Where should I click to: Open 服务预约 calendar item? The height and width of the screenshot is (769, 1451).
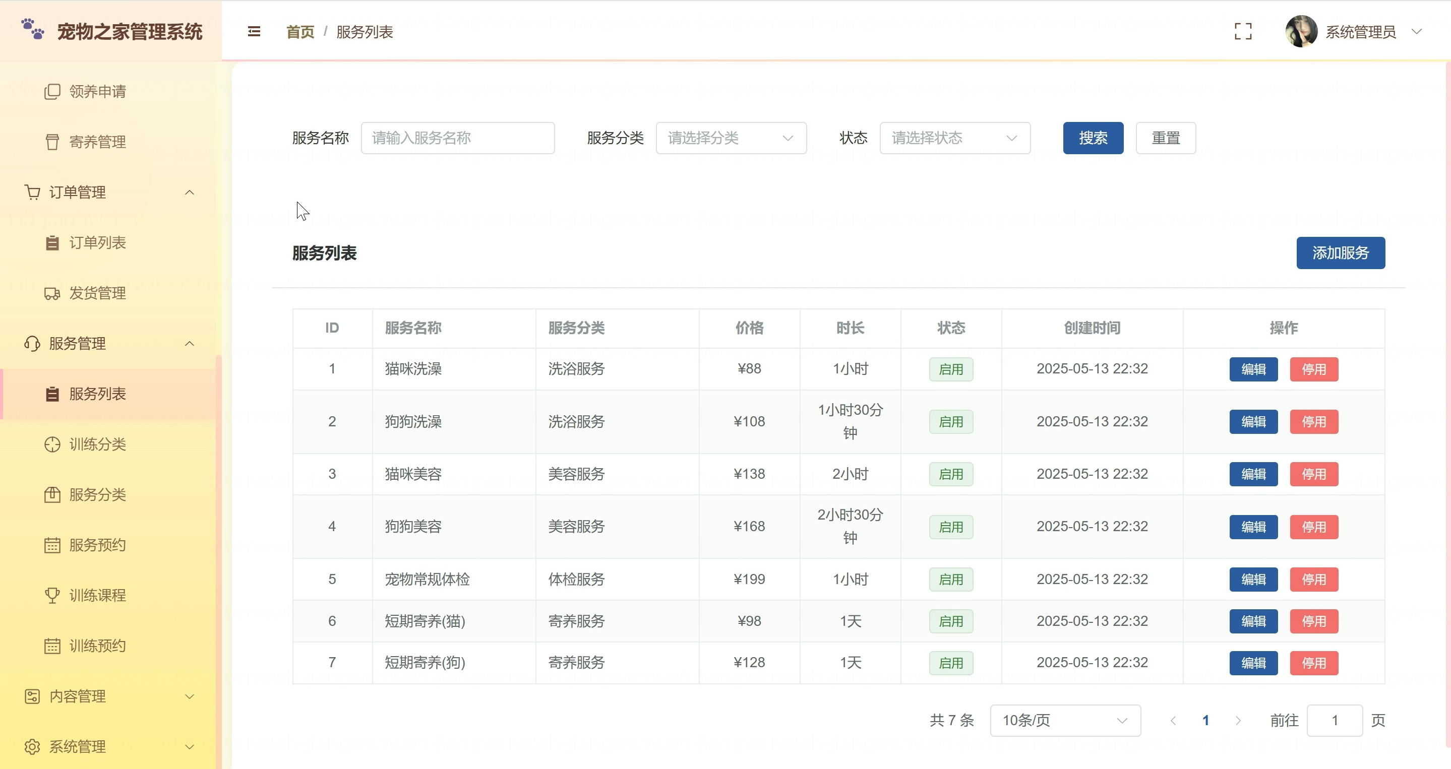pyautogui.click(x=97, y=545)
